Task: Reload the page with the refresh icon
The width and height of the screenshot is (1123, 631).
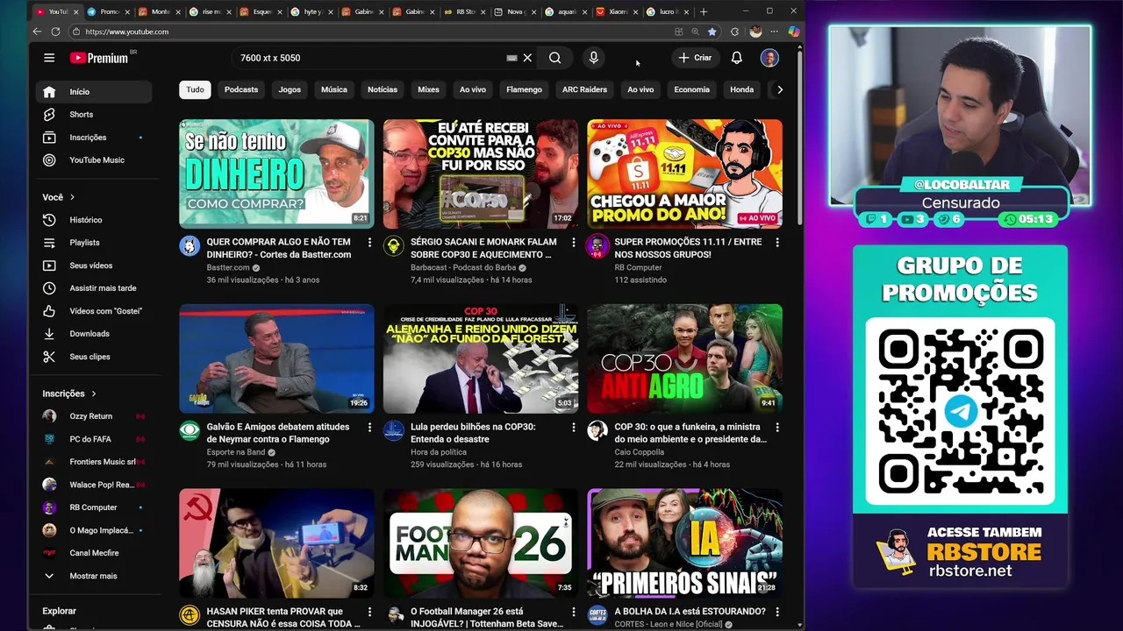Action: pyautogui.click(x=55, y=32)
